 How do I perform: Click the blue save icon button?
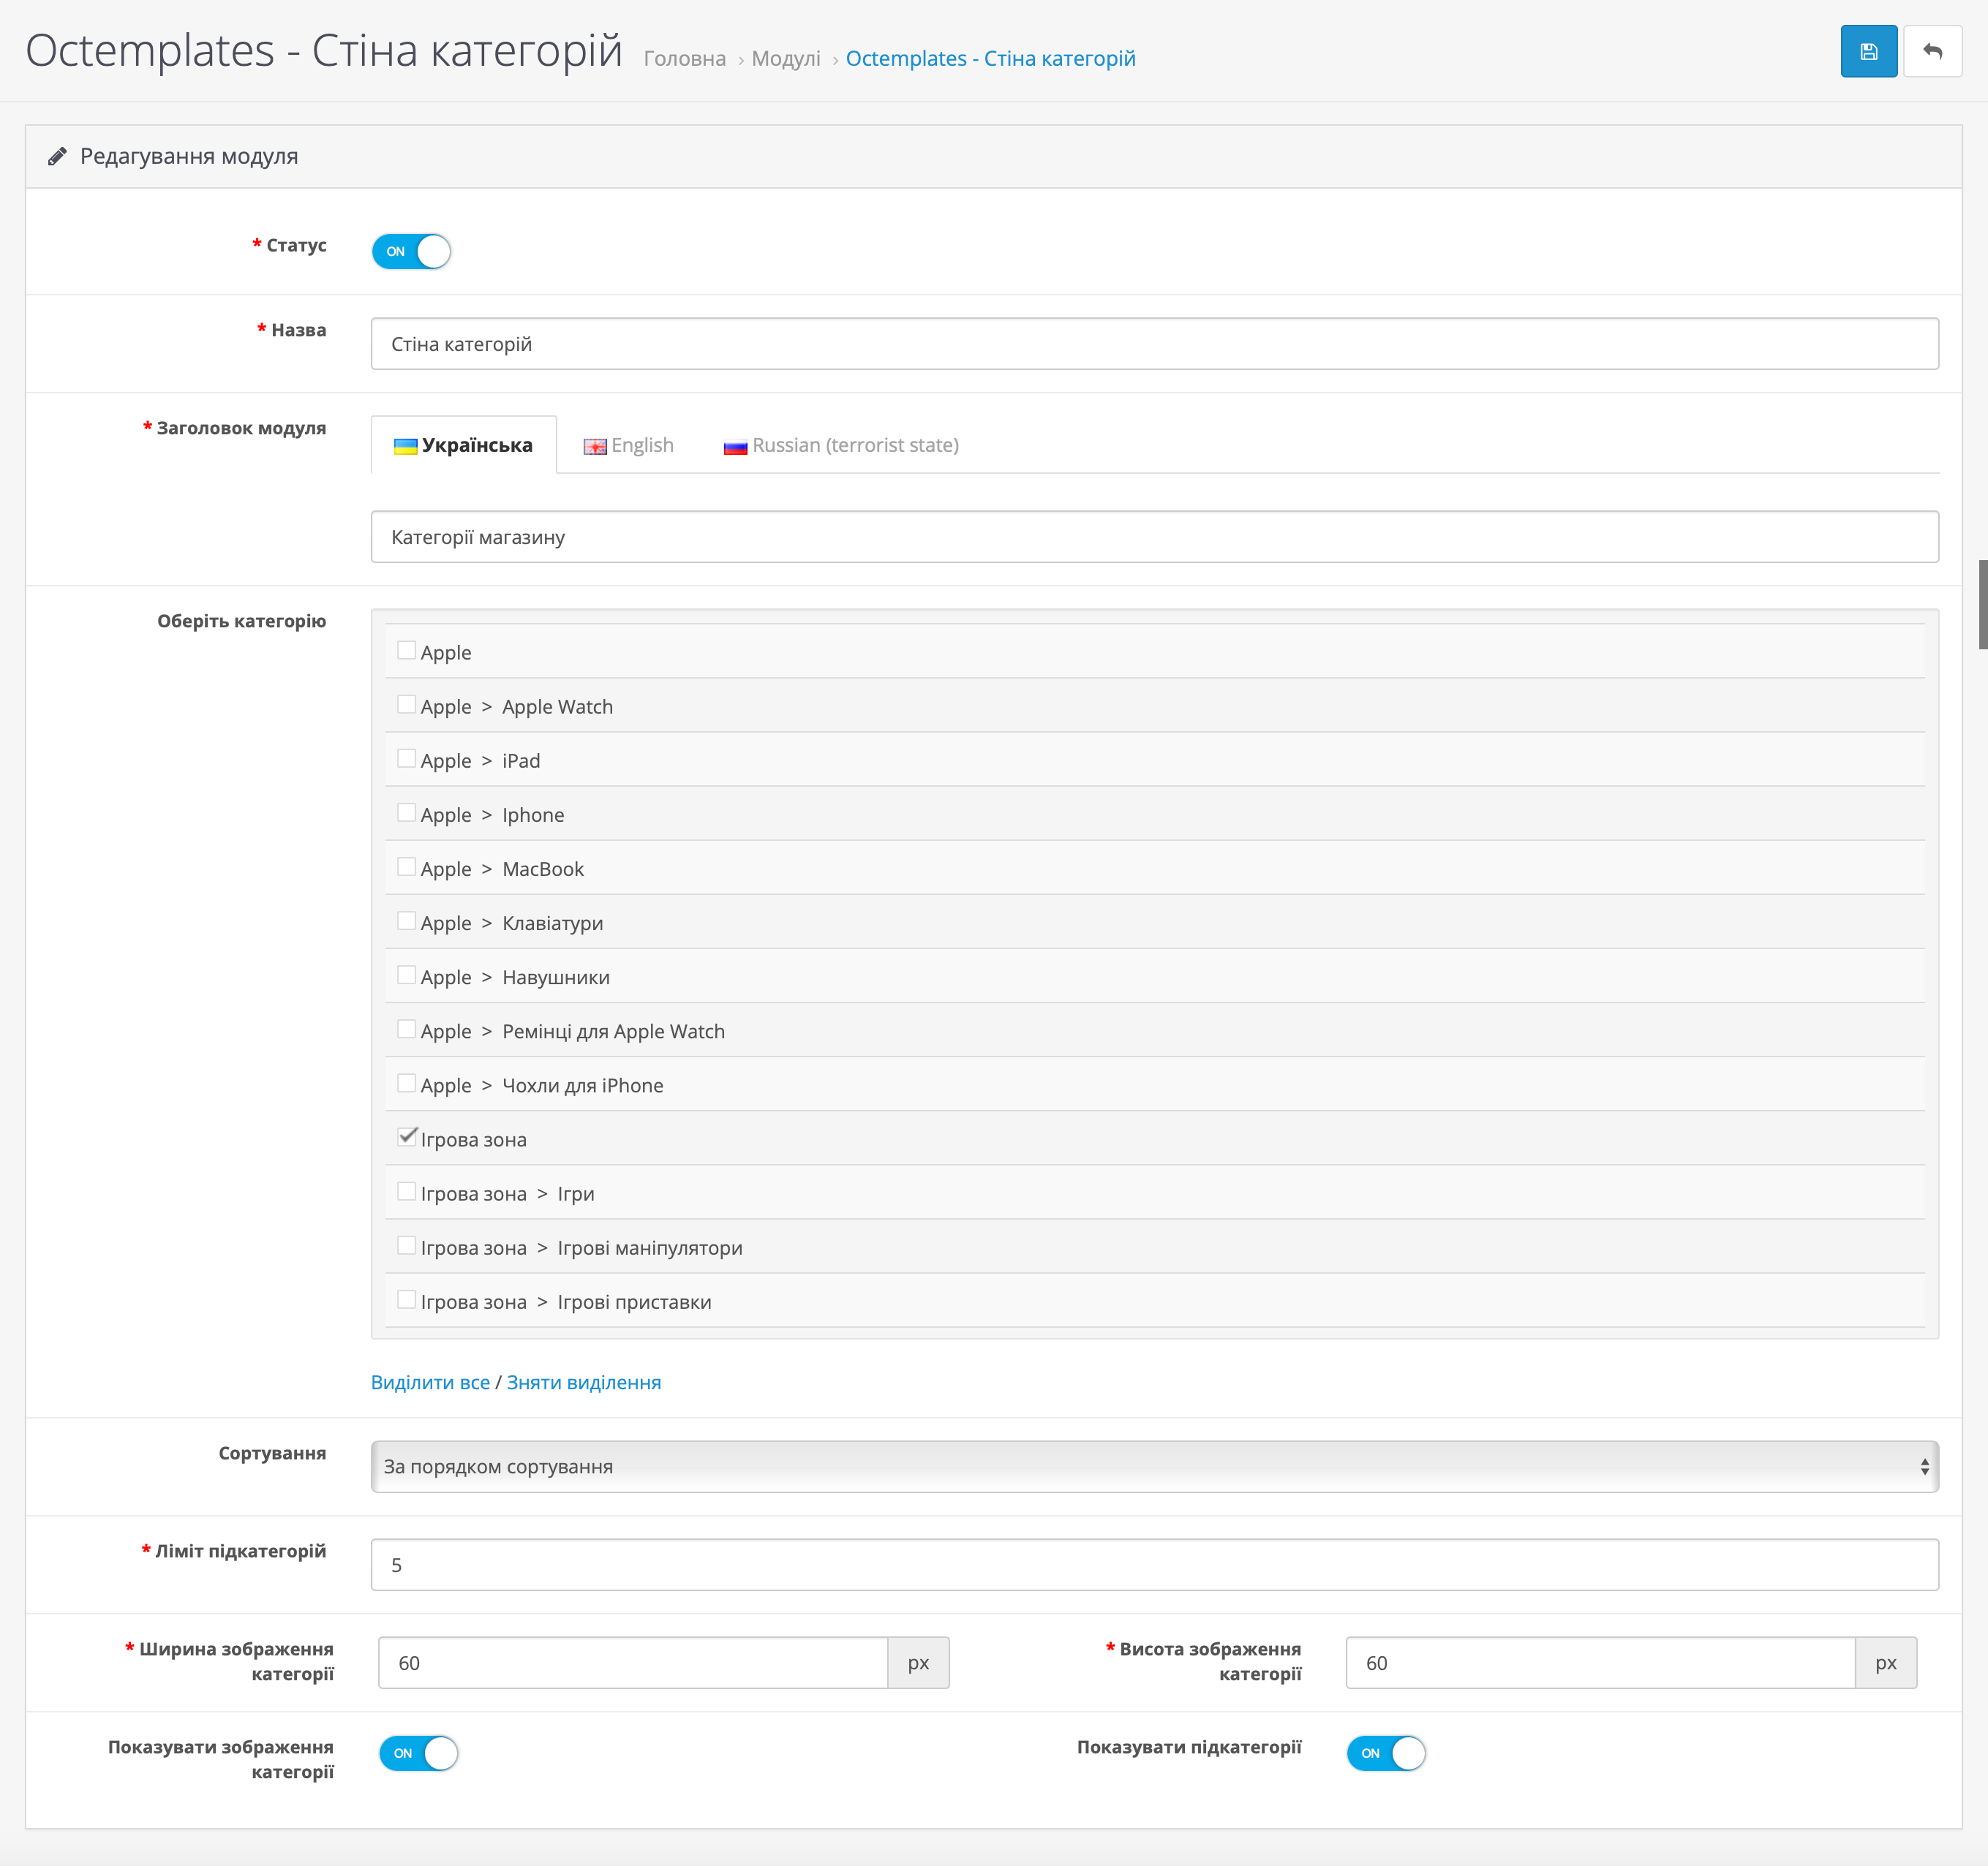pos(1868,52)
